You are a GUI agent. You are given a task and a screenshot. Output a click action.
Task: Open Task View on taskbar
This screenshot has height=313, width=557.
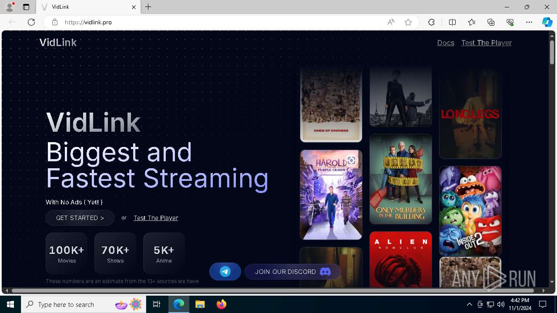[157, 304]
